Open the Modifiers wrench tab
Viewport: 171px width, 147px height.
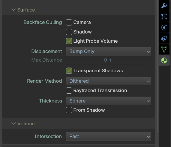click(164, 6)
